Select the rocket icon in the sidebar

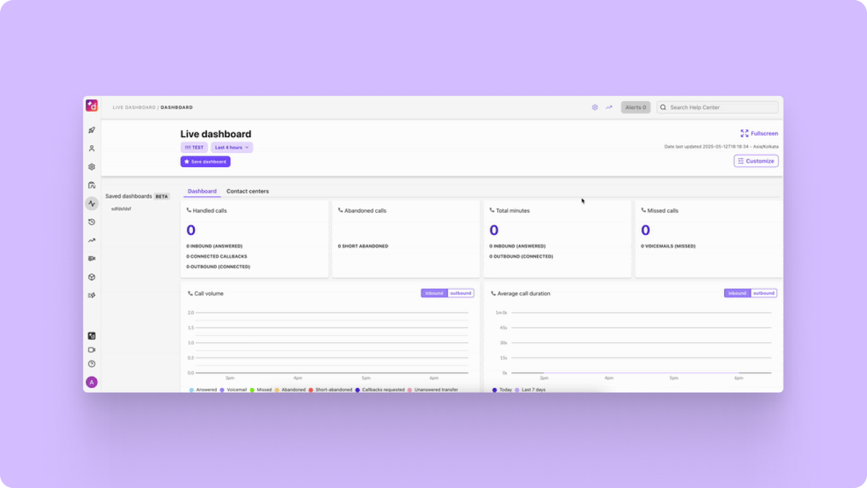[91, 129]
